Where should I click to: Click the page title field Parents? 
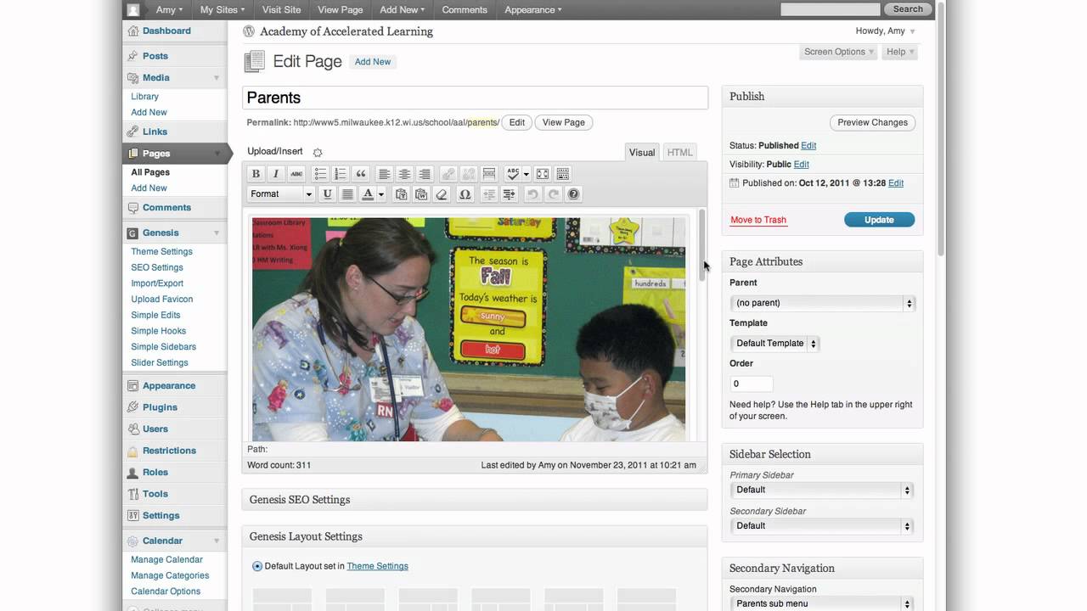475,98
